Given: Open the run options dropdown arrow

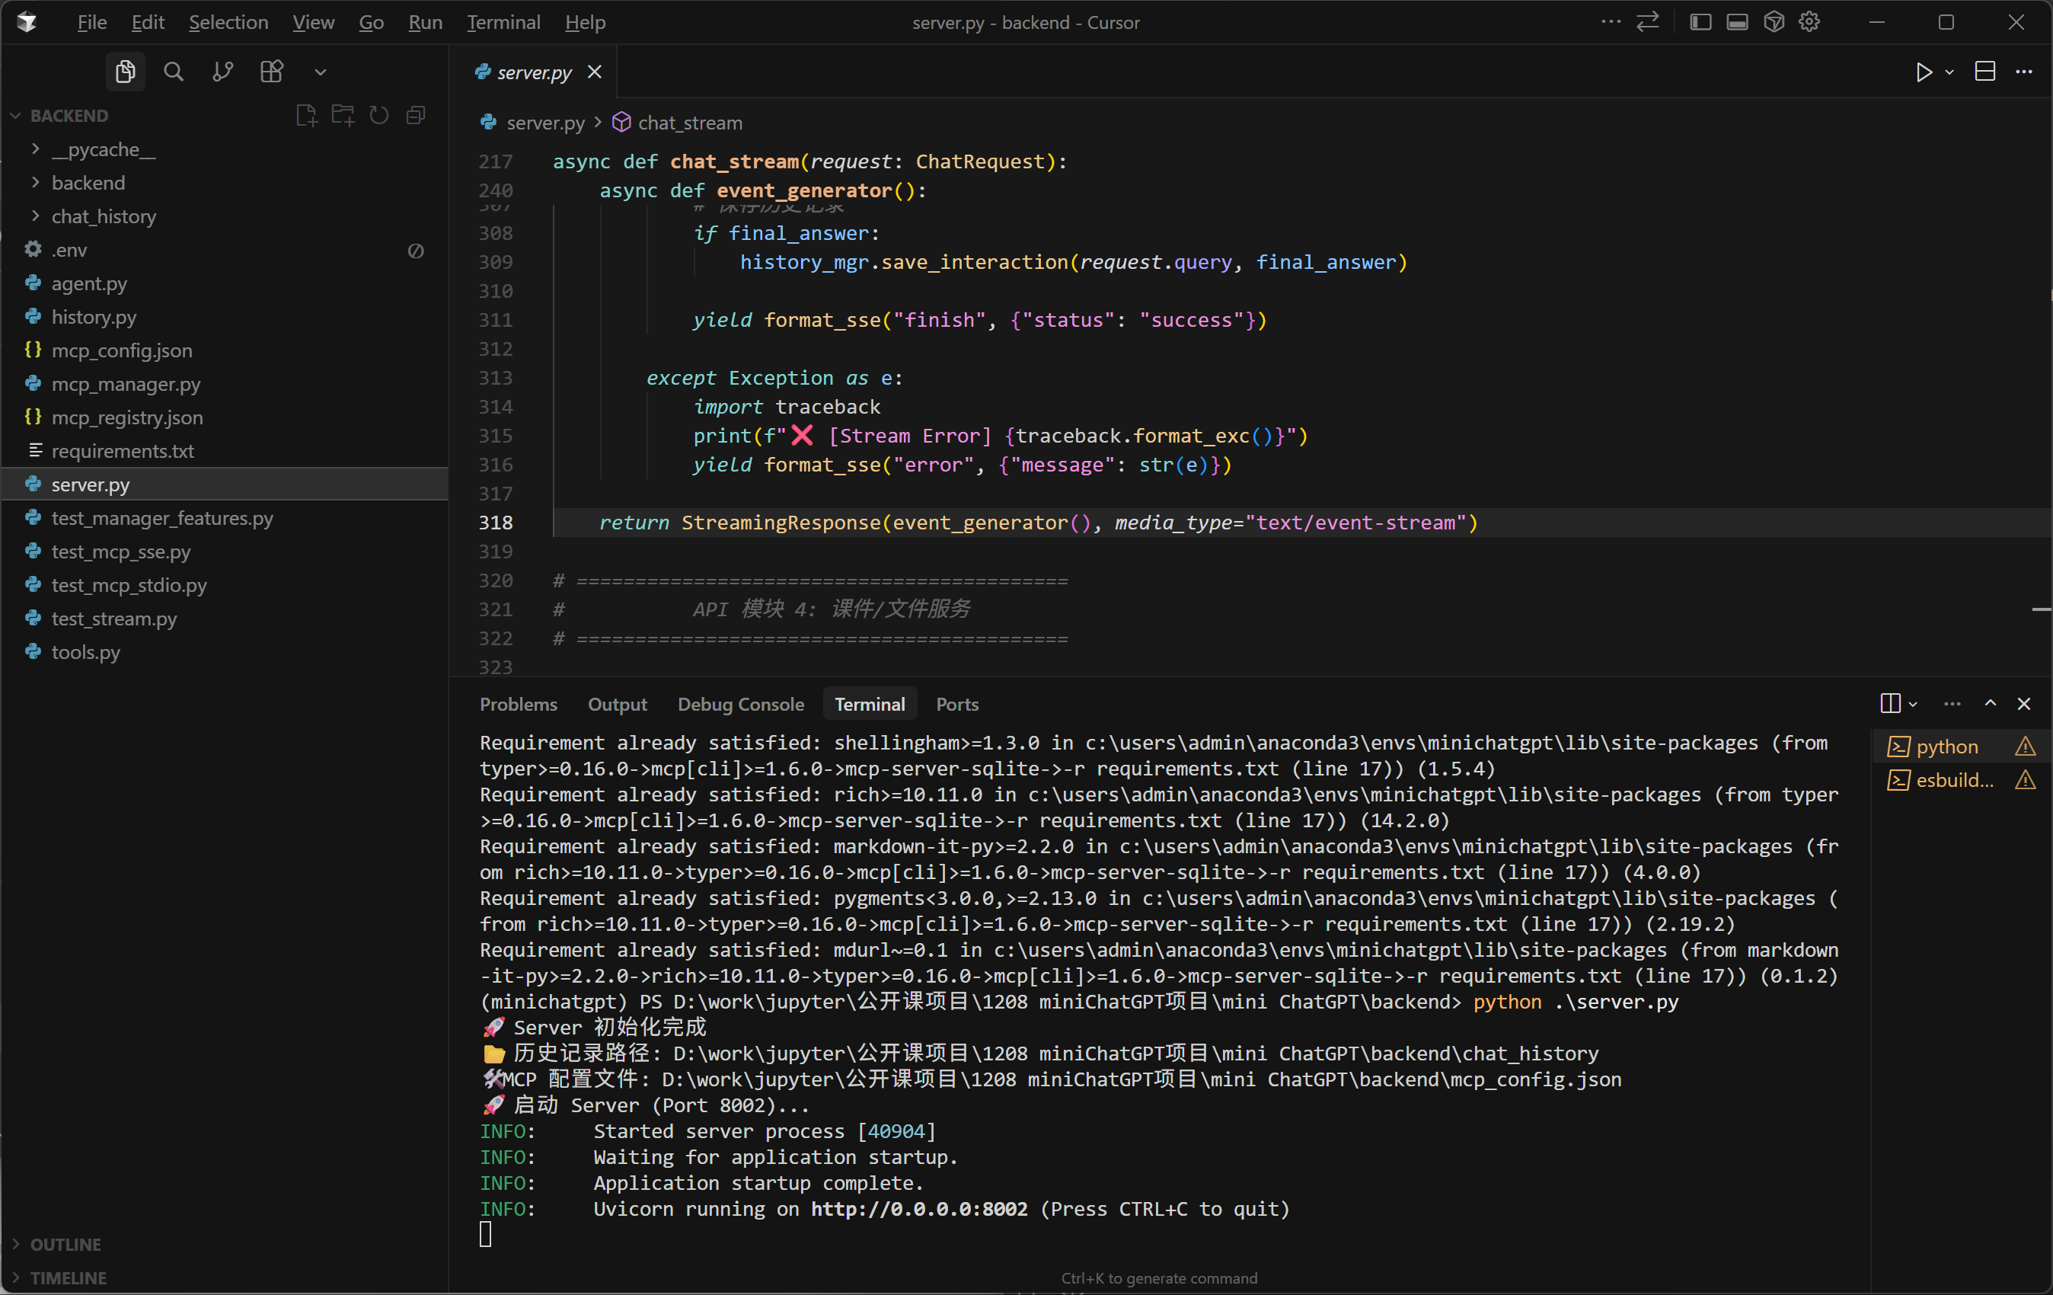Looking at the screenshot, I should point(1950,72).
